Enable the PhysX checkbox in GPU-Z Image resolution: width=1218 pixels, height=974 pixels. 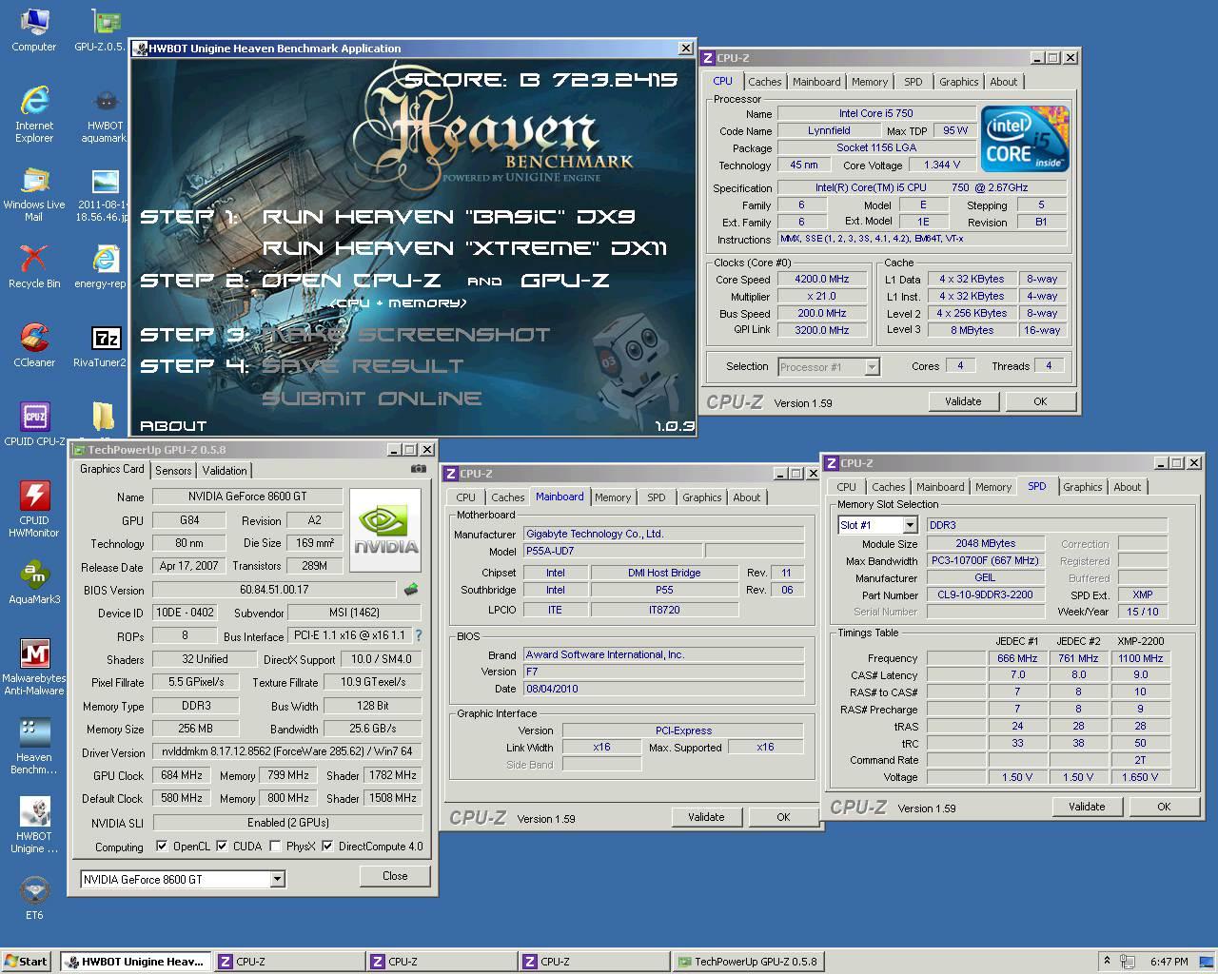pyautogui.click(x=276, y=846)
